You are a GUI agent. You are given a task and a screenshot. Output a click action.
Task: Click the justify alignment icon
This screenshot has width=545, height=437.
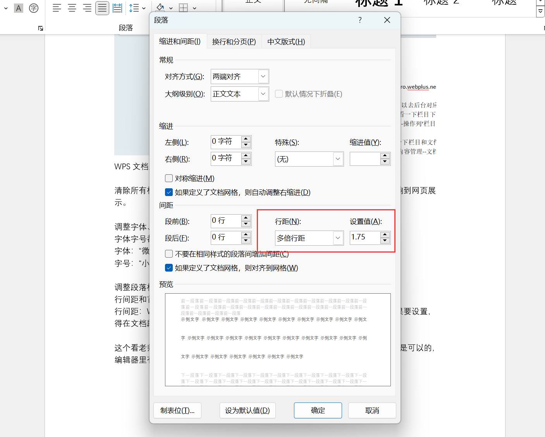(x=102, y=8)
